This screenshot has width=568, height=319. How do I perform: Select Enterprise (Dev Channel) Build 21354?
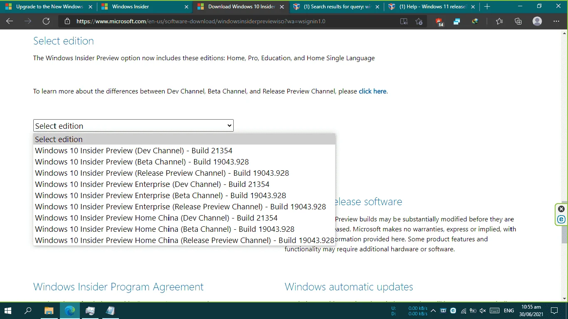184,184
